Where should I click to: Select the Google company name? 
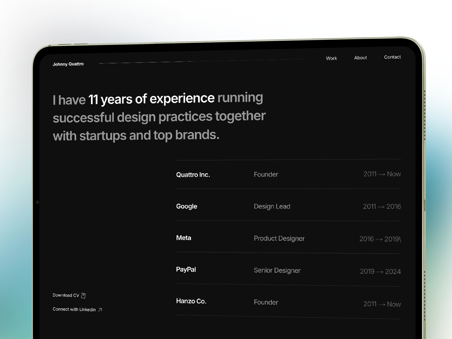point(186,207)
